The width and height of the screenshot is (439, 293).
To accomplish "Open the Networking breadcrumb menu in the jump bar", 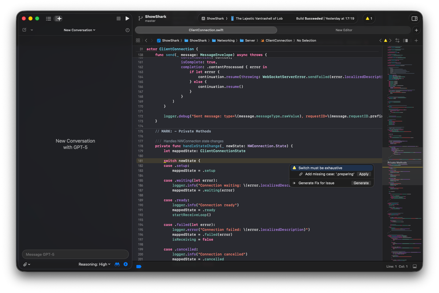I will tap(224, 41).
